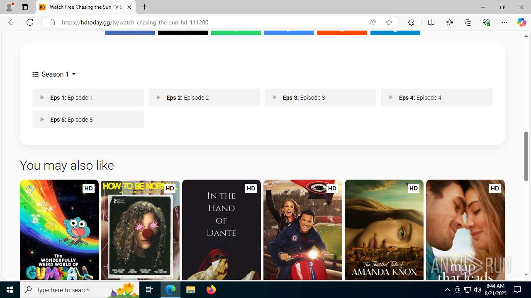Launch the Copilot sidebar

coord(521,22)
